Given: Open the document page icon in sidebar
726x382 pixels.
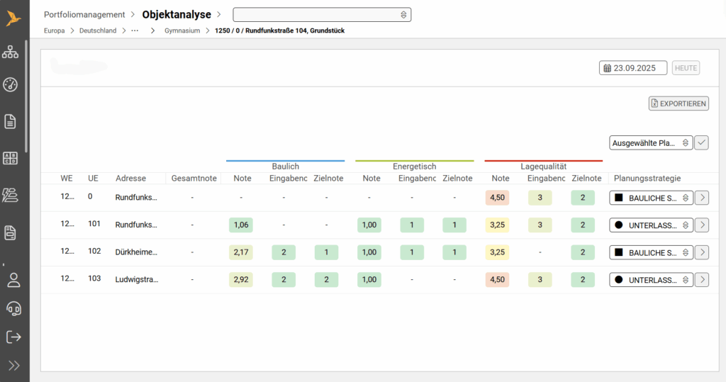Looking at the screenshot, I should pos(11,121).
